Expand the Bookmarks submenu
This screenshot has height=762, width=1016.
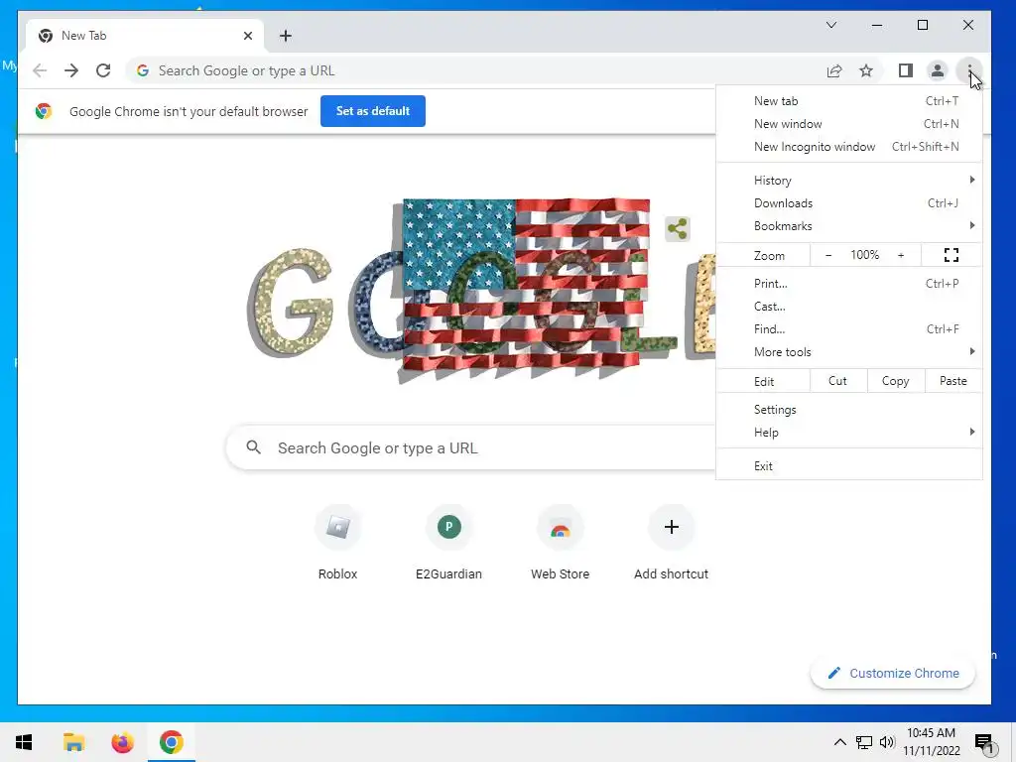(x=849, y=226)
